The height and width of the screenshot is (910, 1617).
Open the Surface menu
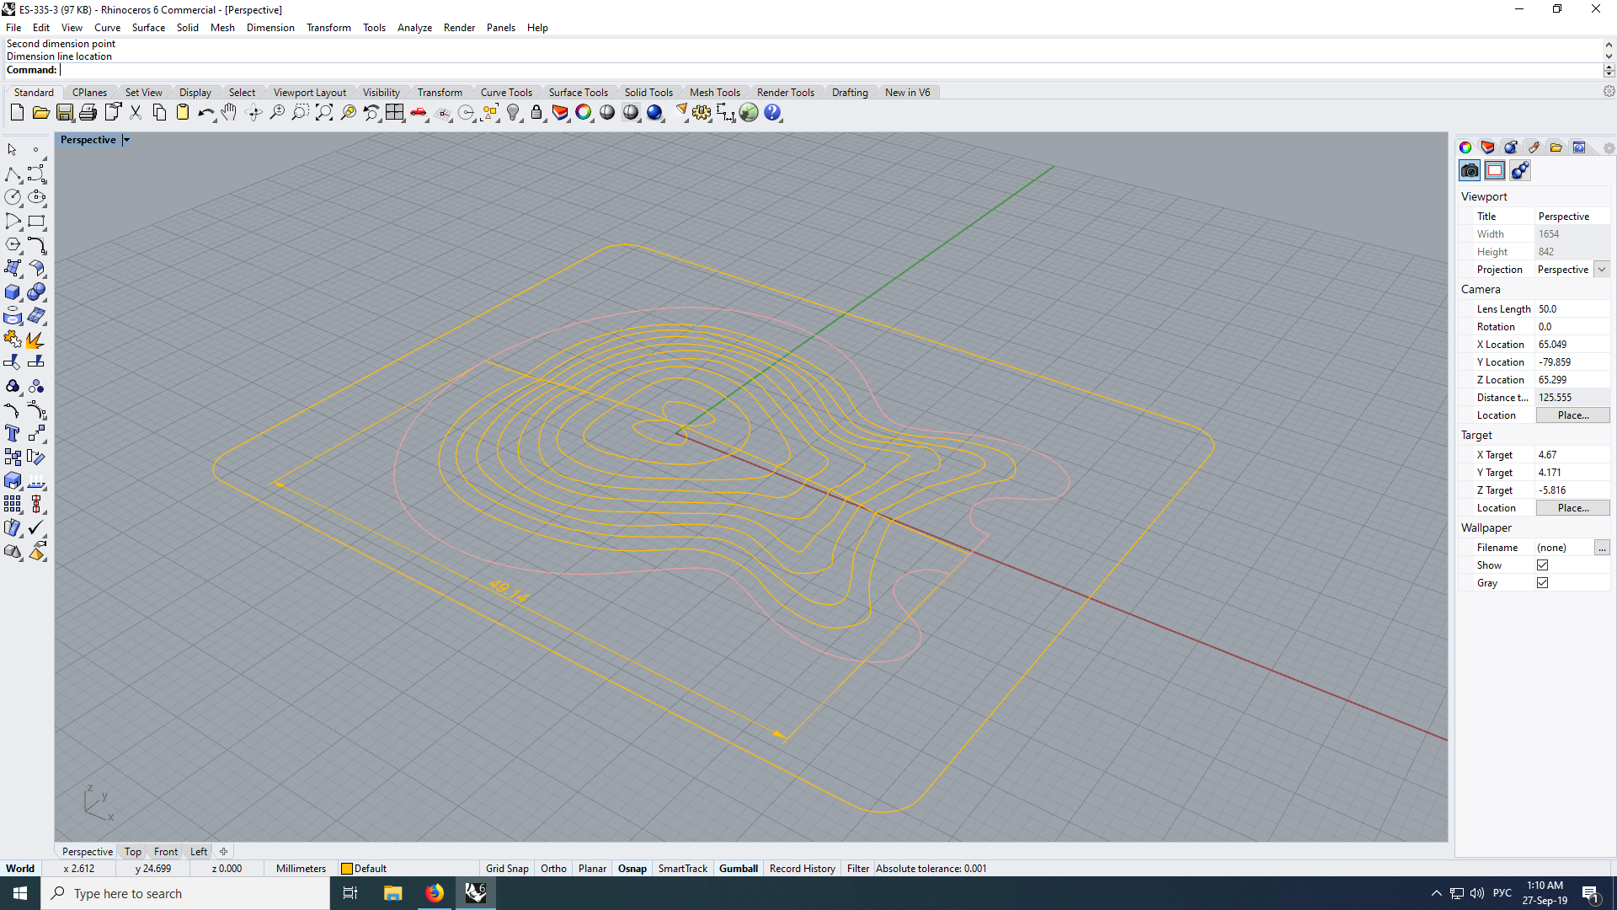[x=148, y=28]
